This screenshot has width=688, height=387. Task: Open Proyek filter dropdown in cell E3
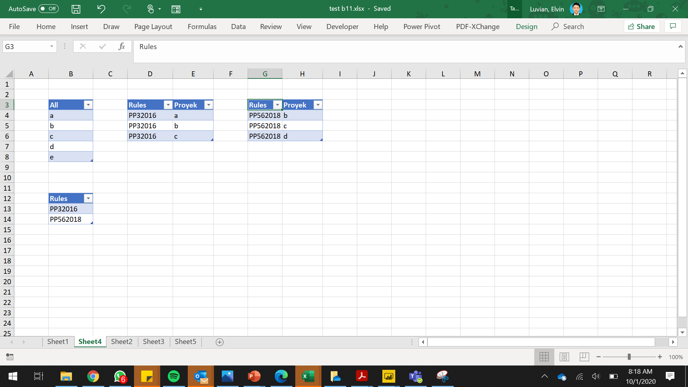click(209, 105)
